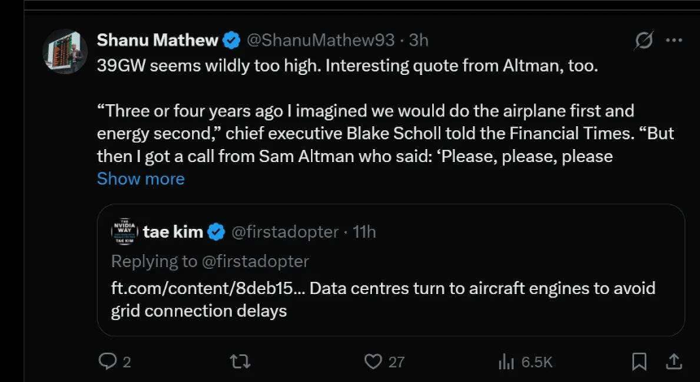Screen dimensions: 700x382
Task: Open Shanu Mathew's profile picture
Action: click(65, 52)
